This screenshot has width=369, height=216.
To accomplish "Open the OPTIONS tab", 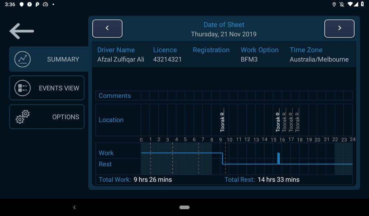I will [47, 117].
